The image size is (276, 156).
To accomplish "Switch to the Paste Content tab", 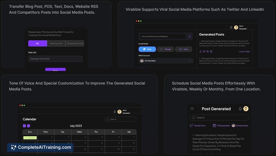I will 56,43.
